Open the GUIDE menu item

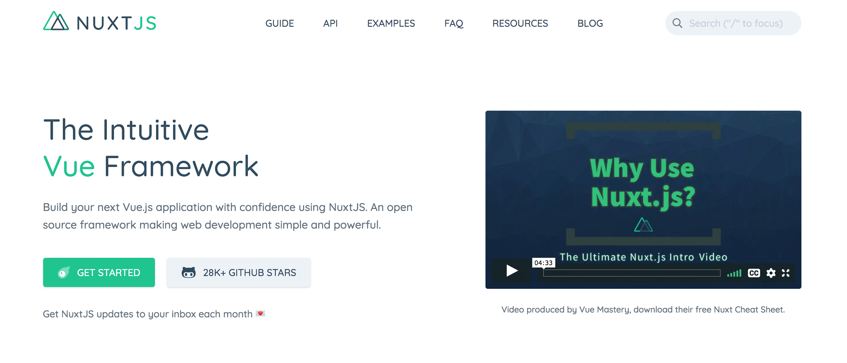point(279,23)
